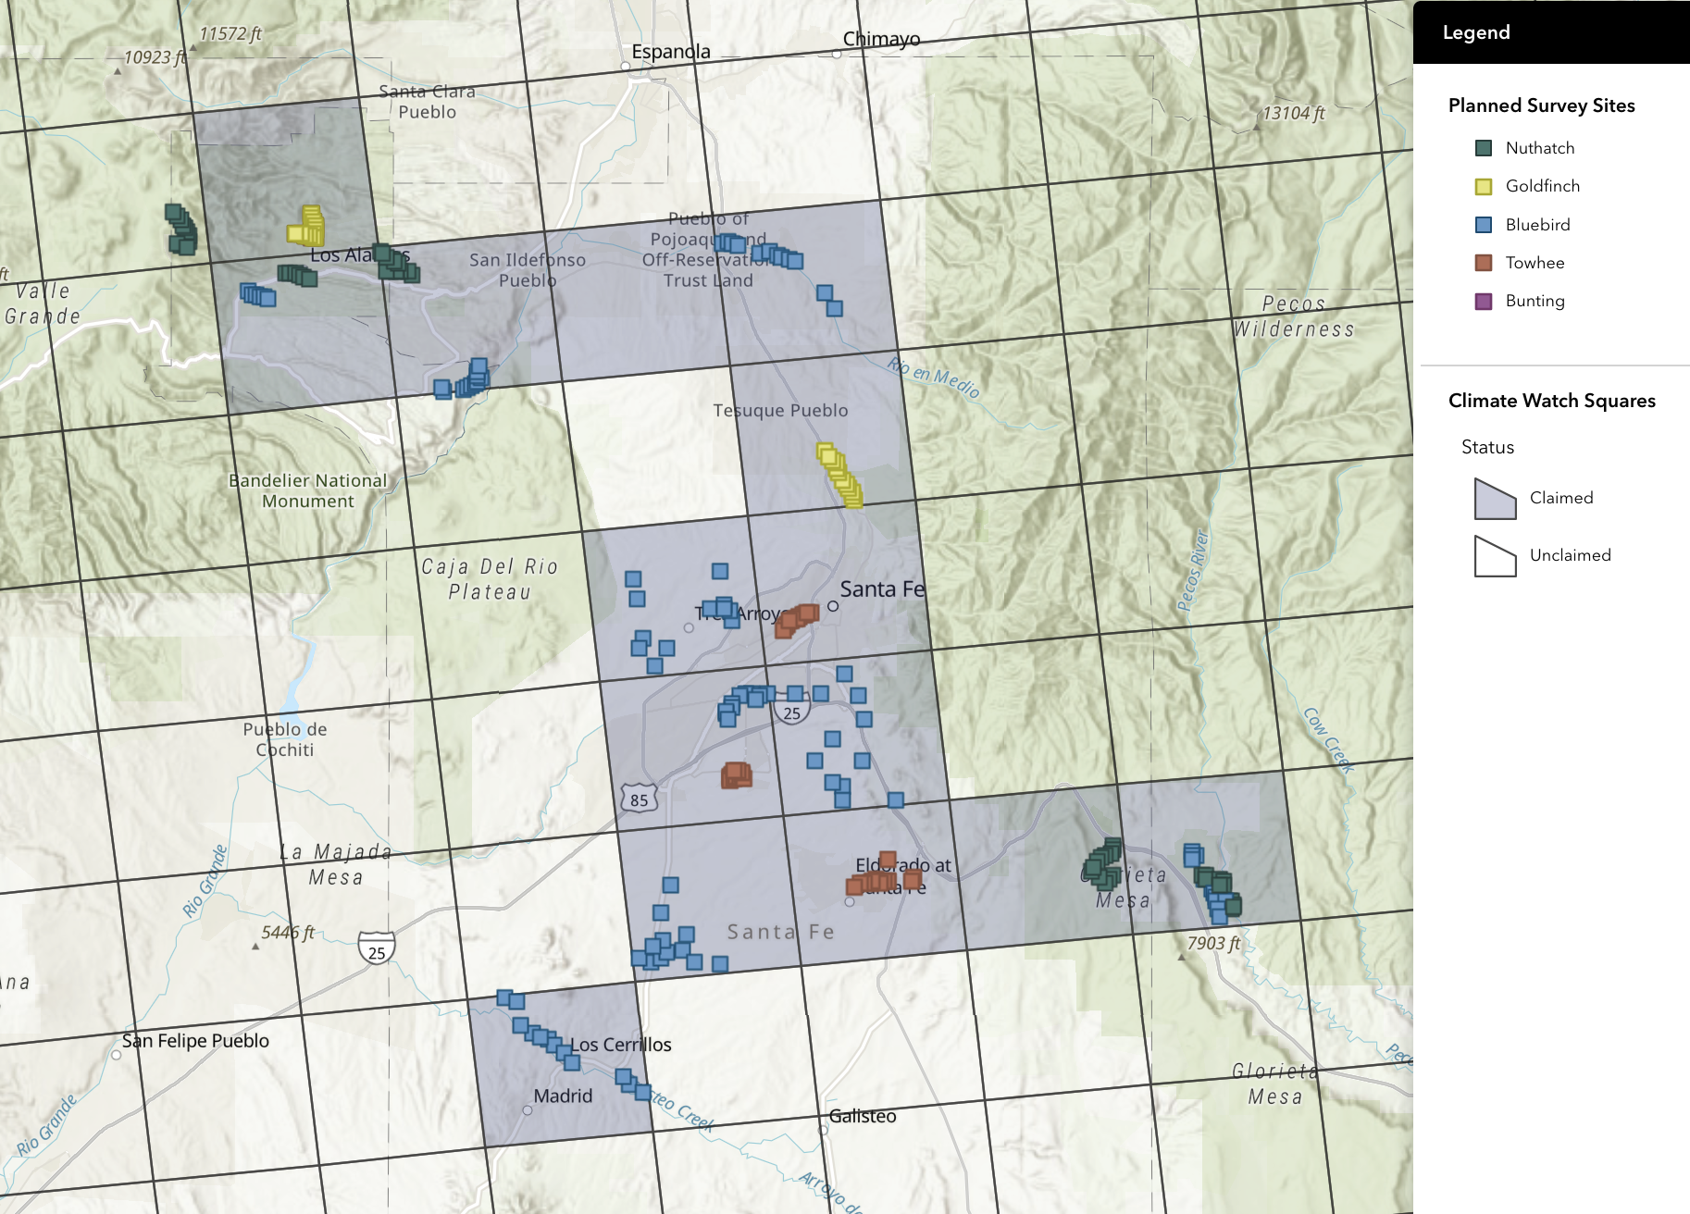Click the Legend panel header
The width and height of the screenshot is (1690, 1214).
[x=1551, y=32]
